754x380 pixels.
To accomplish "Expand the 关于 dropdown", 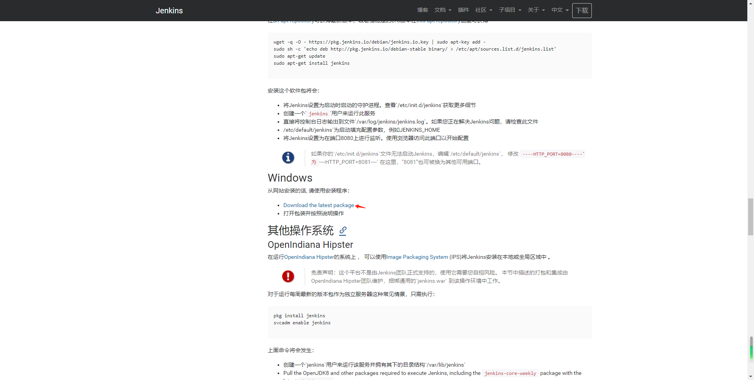I will 536,10.
